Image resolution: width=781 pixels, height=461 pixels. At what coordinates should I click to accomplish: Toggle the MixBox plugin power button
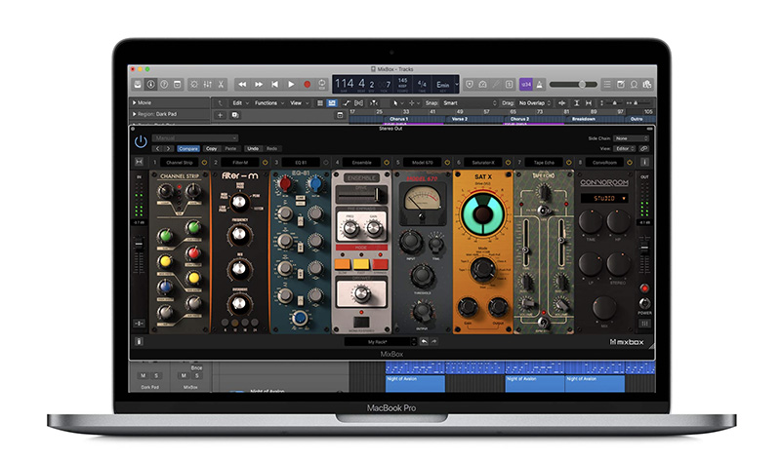pos(141,141)
